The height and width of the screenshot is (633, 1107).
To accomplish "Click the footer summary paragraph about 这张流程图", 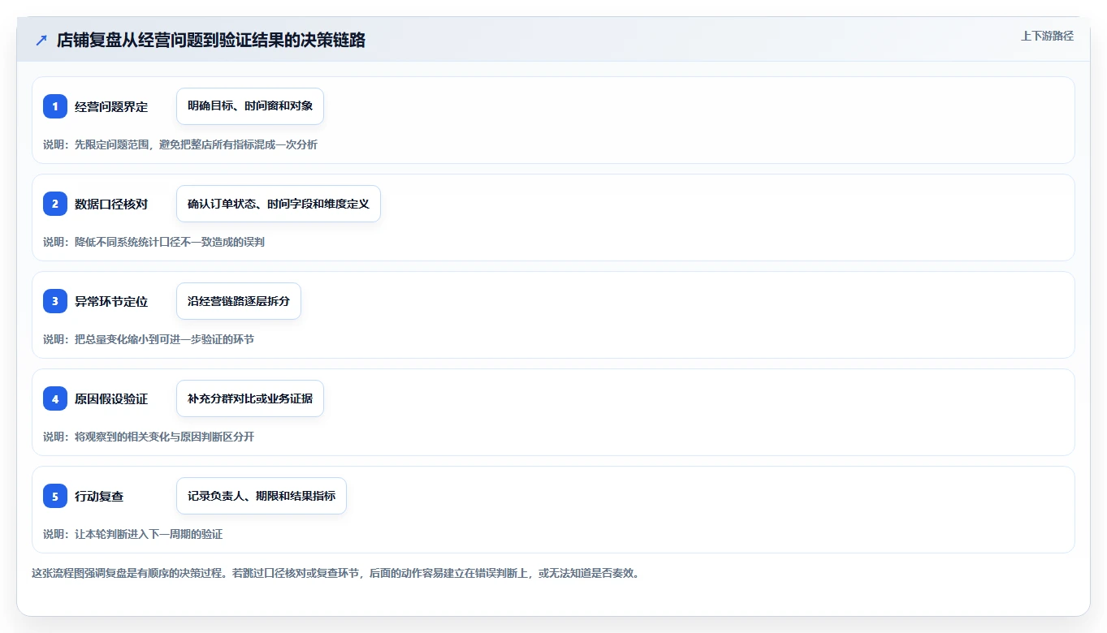I will pyautogui.click(x=335, y=573).
